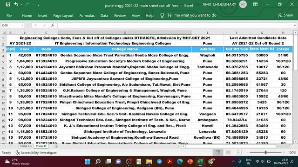Select state merit number 50005
The height and width of the screenshot is (167, 298).
click(262, 55)
